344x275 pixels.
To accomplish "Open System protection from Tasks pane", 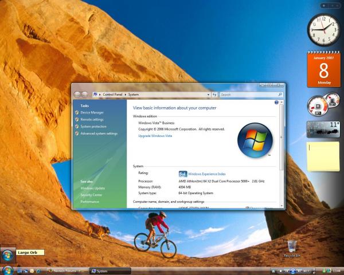I will (93, 127).
